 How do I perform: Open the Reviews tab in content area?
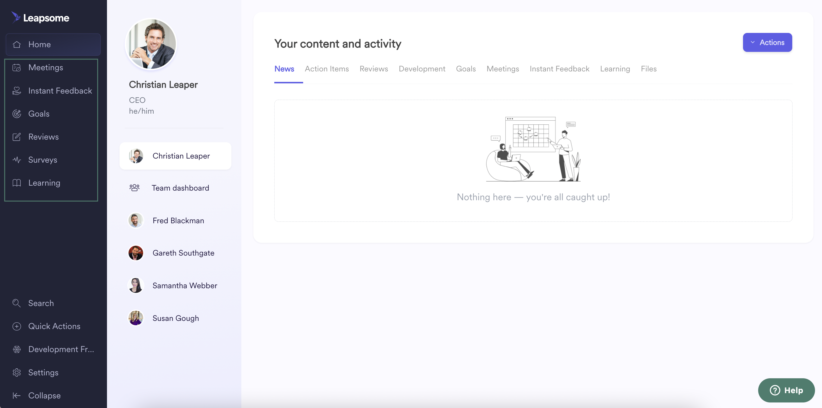[374, 69]
